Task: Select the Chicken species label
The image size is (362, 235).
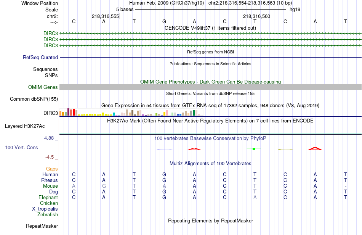Action: [49, 203]
